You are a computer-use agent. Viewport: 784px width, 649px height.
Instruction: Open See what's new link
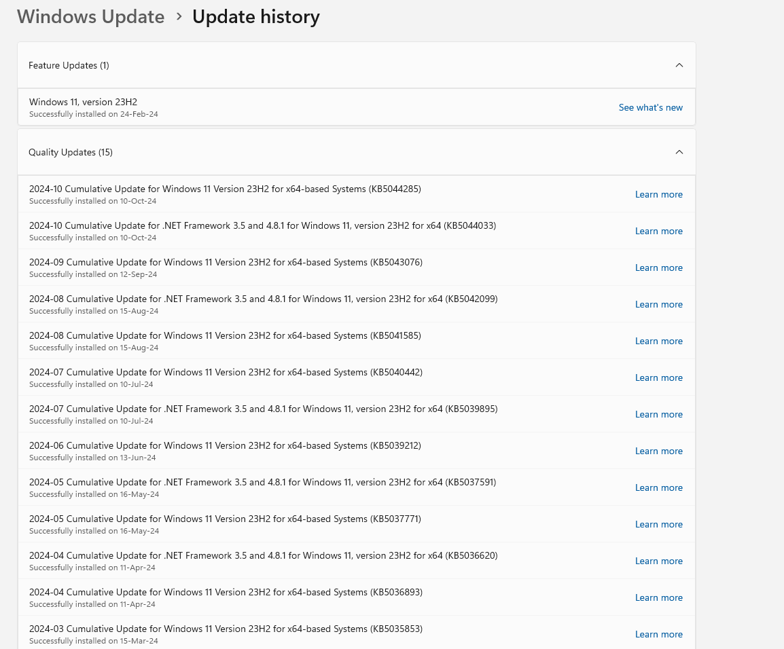(650, 107)
